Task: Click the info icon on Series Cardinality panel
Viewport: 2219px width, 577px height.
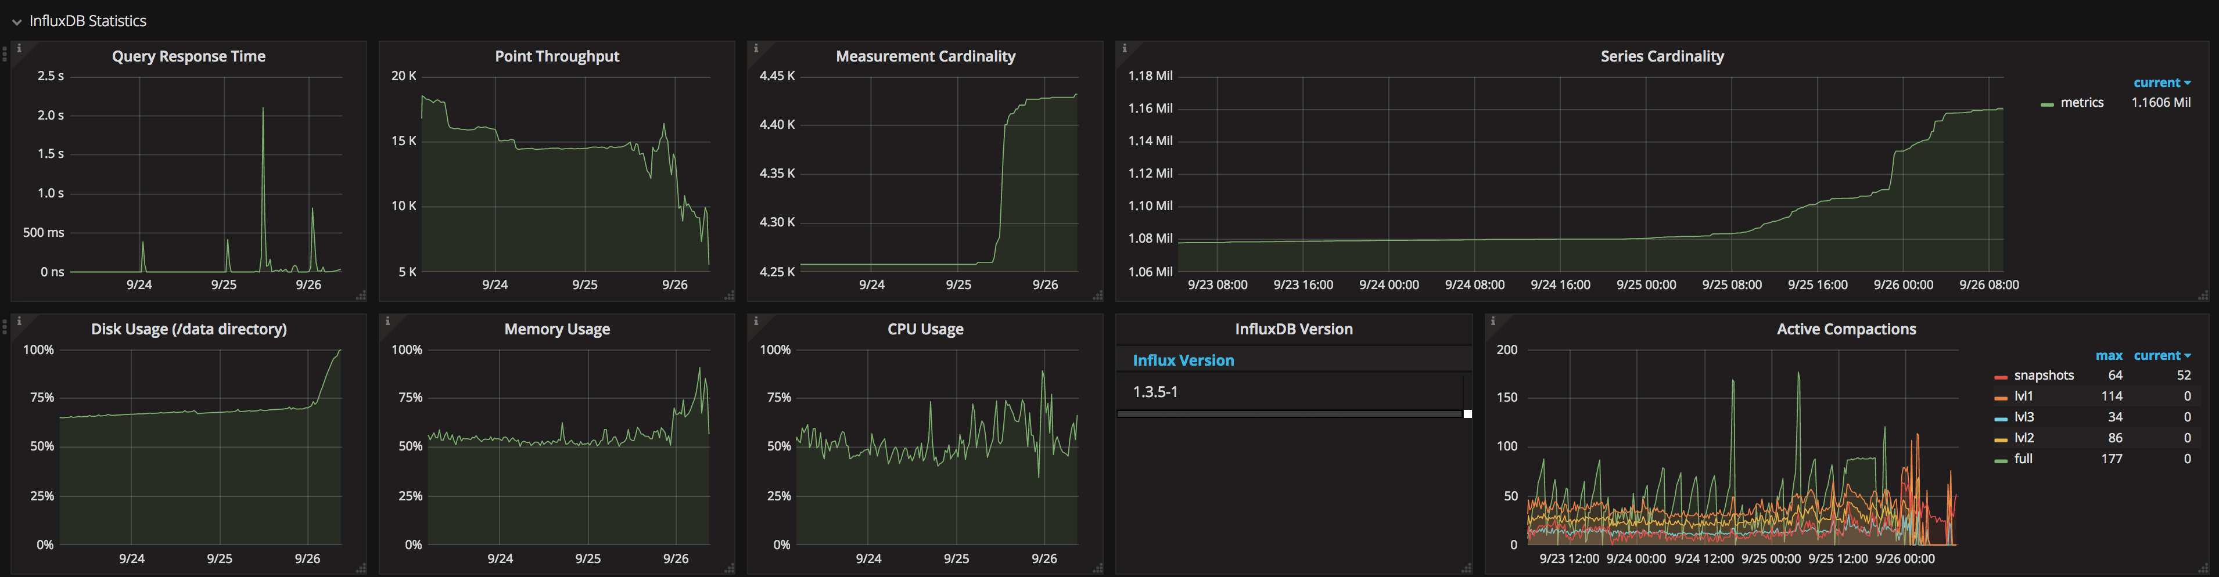Action: click(x=1125, y=49)
